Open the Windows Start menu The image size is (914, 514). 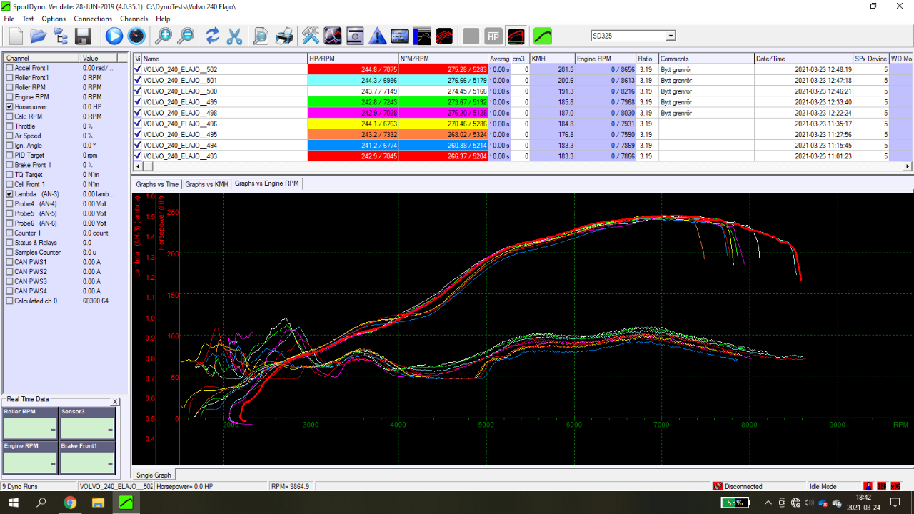(x=15, y=503)
